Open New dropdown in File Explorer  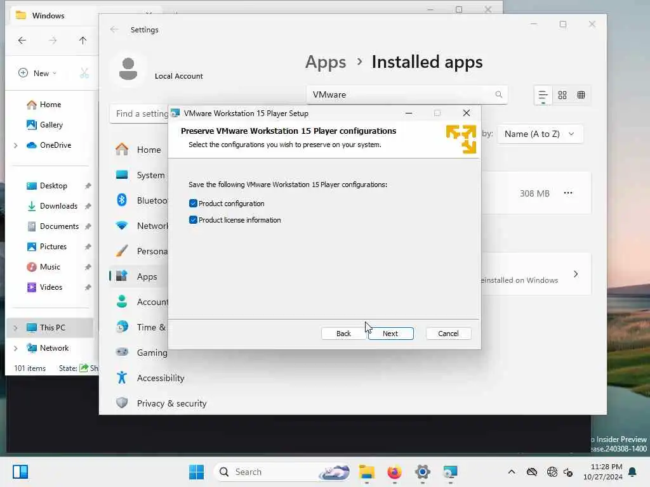coord(37,74)
